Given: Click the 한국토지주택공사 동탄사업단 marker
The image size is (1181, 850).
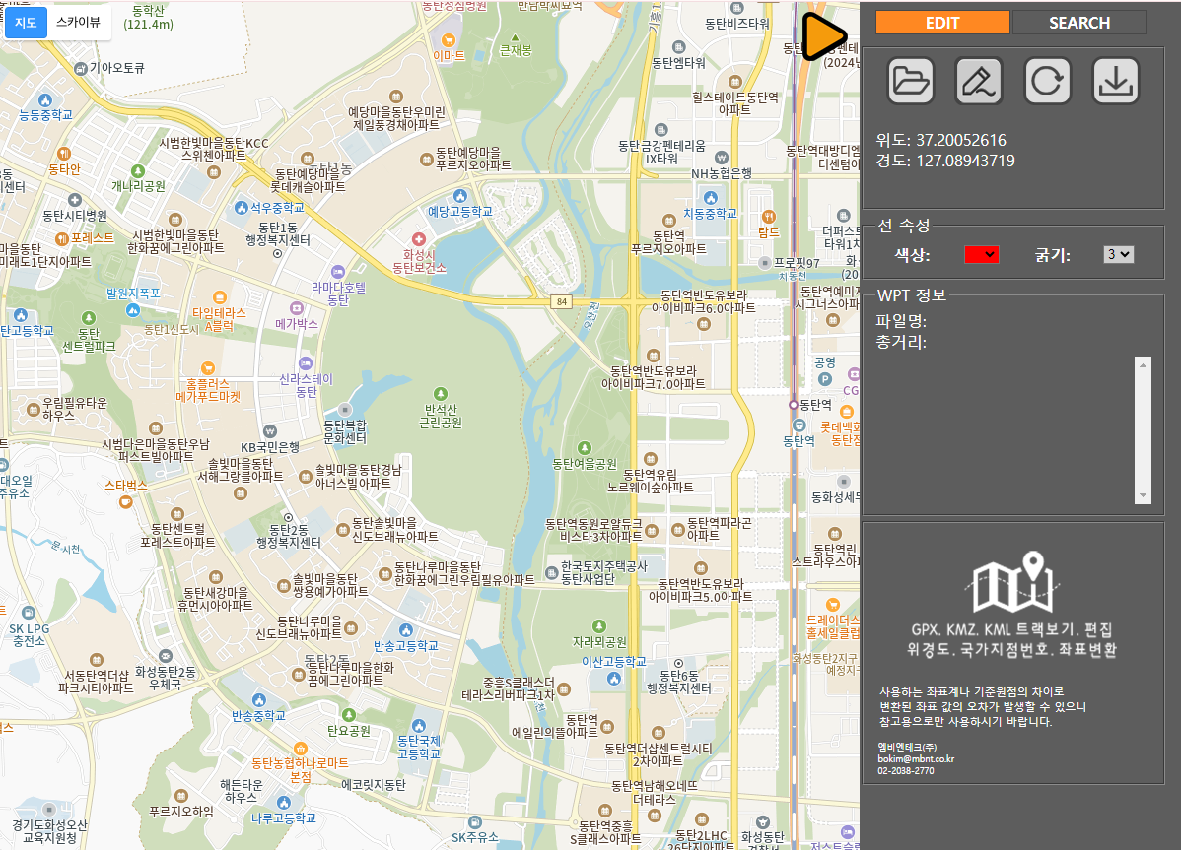Looking at the screenshot, I should 551,573.
